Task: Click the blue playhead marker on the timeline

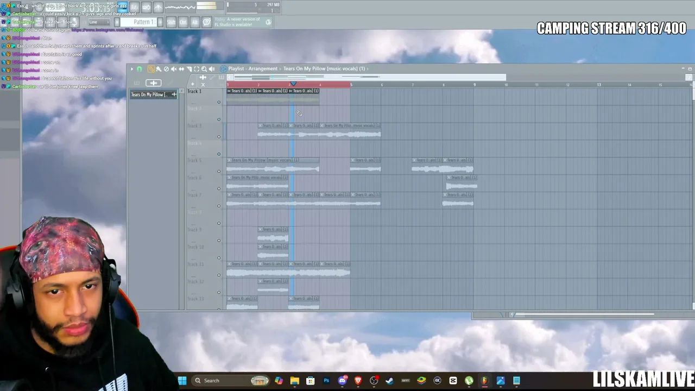Action: point(293,84)
